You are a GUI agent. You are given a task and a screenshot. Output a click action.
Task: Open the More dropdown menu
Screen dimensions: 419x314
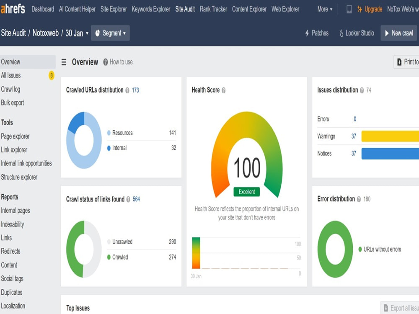[325, 9]
